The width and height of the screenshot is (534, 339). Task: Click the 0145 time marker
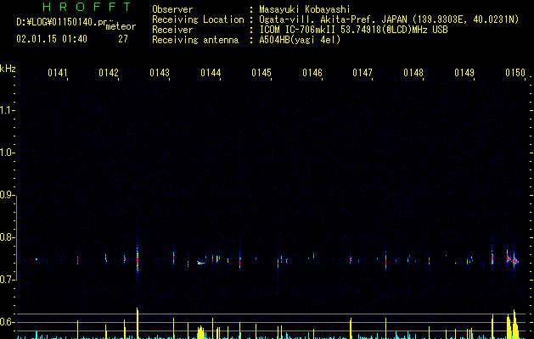click(261, 73)
